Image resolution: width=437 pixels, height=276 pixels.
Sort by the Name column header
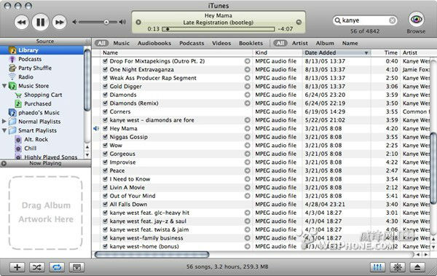176,52
